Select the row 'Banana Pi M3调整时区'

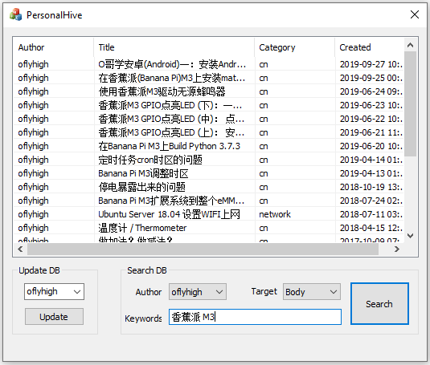[208, 173]
